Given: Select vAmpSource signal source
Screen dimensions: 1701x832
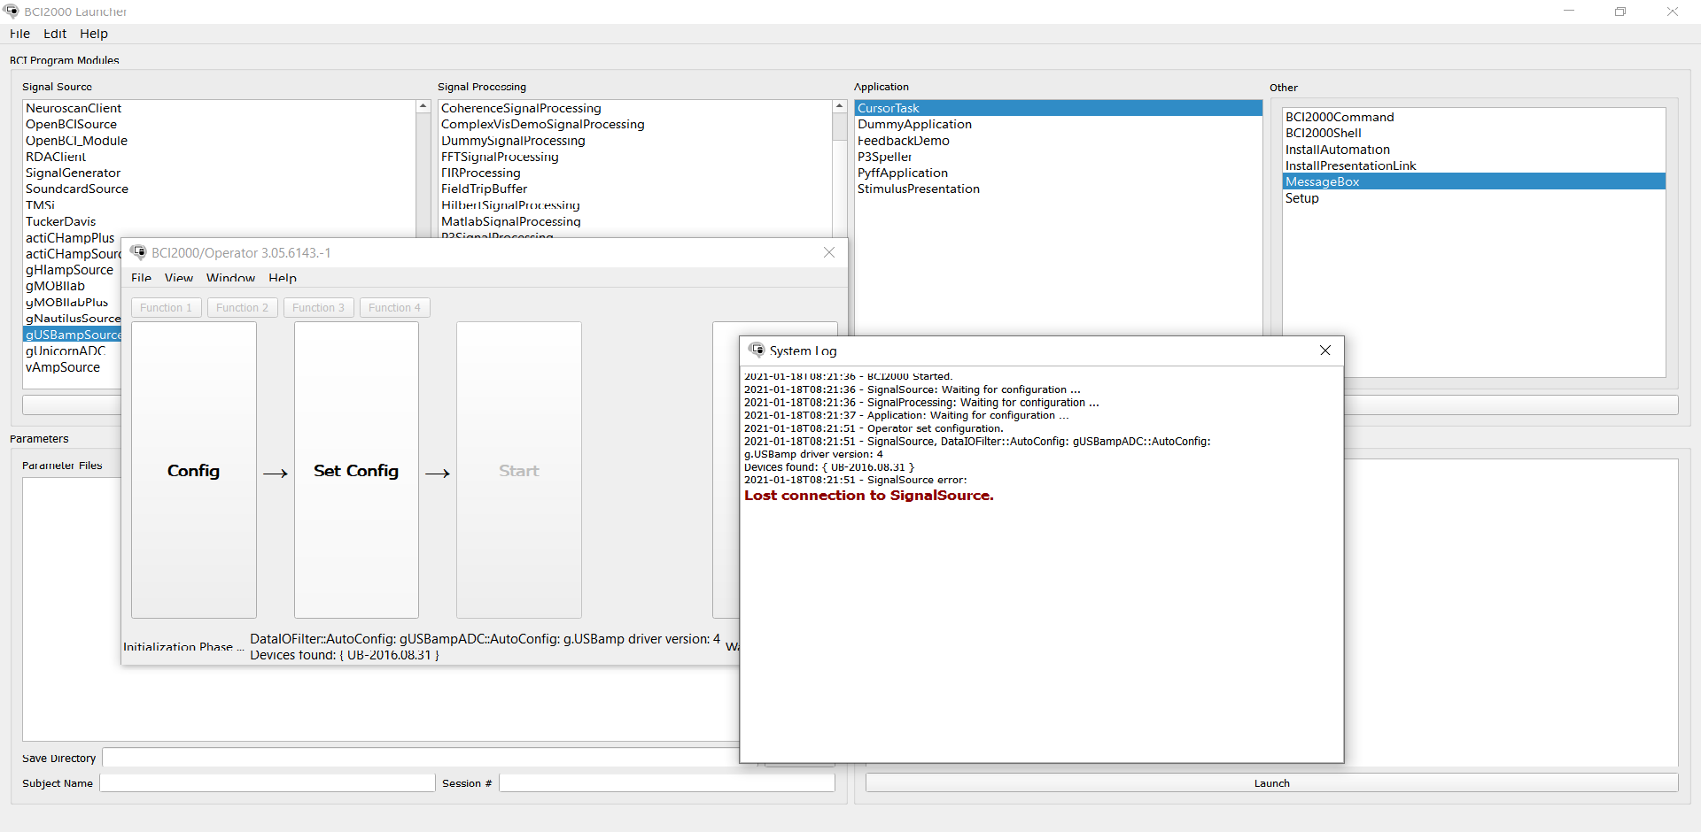Looking at the screenshot, I should tap(63, 367).
